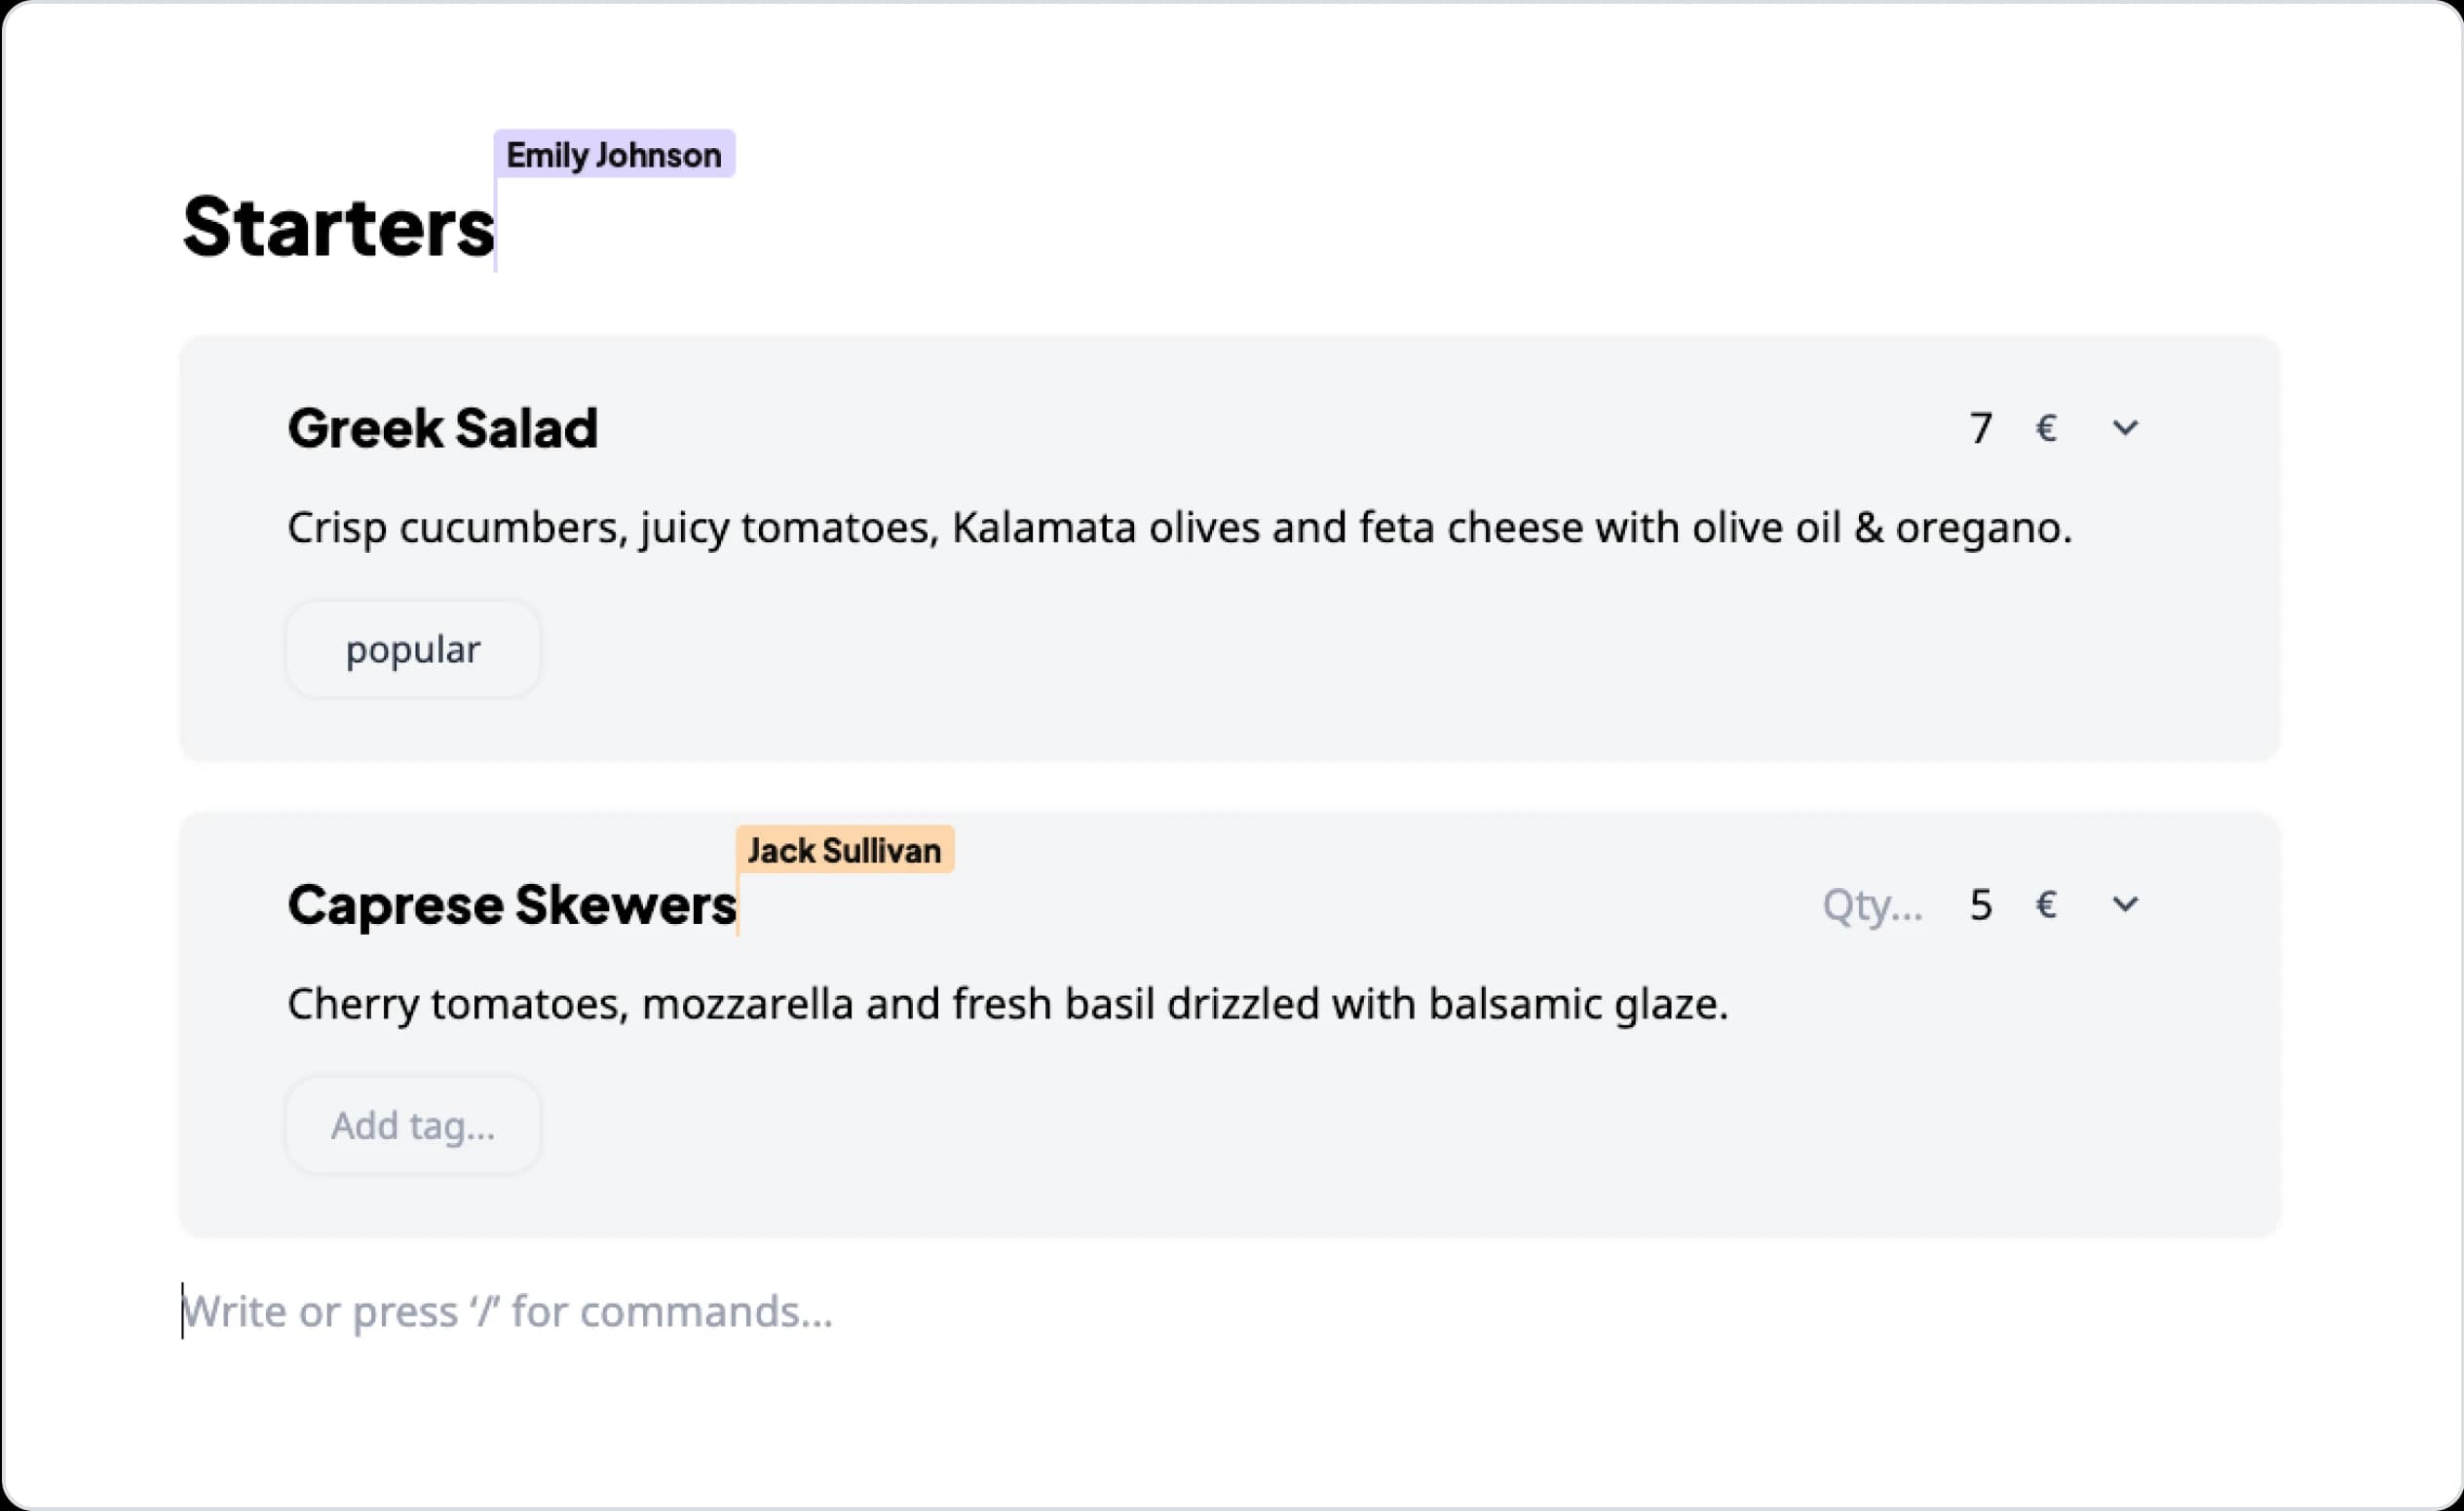Click the Caprese Skewers price value 5
The width and height of the screenshot is (2464, 1511).
[x=1981, y=904]
